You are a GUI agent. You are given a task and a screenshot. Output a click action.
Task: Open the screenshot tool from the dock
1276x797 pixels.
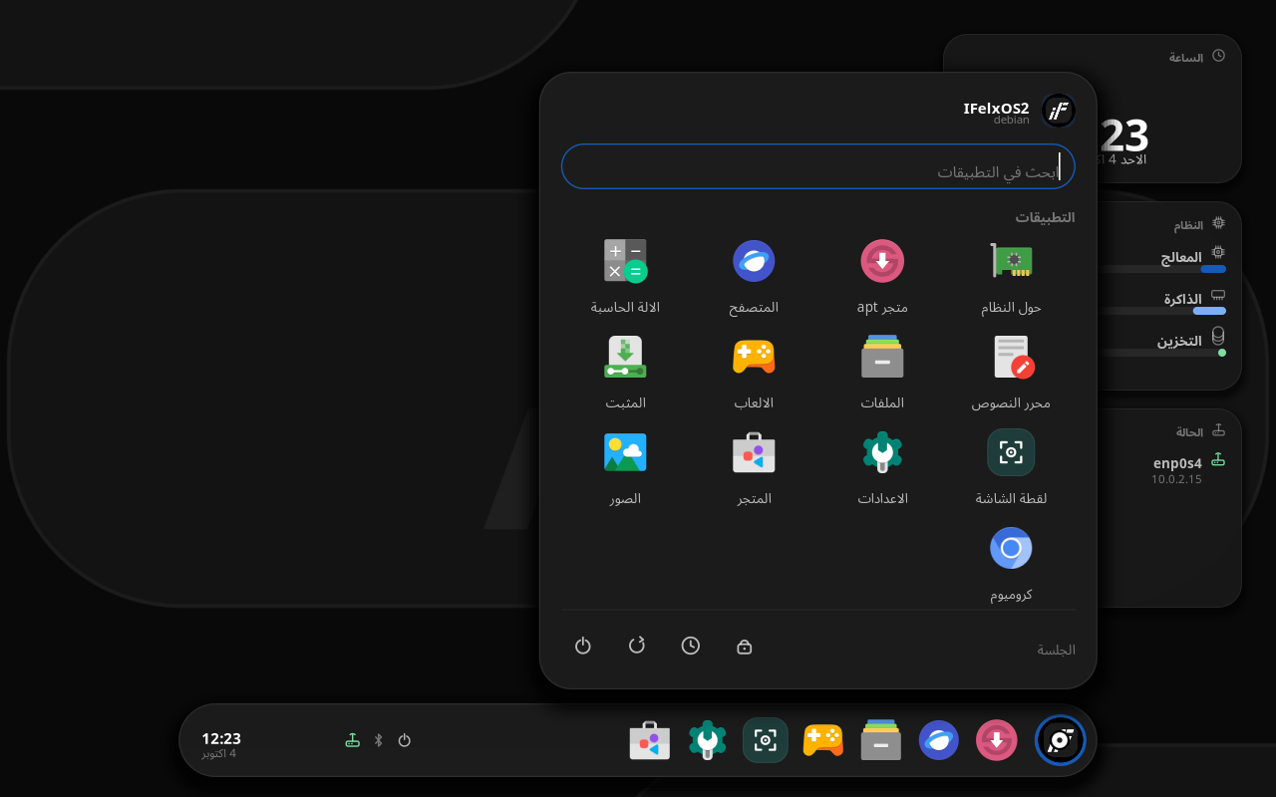click(766, 740)
